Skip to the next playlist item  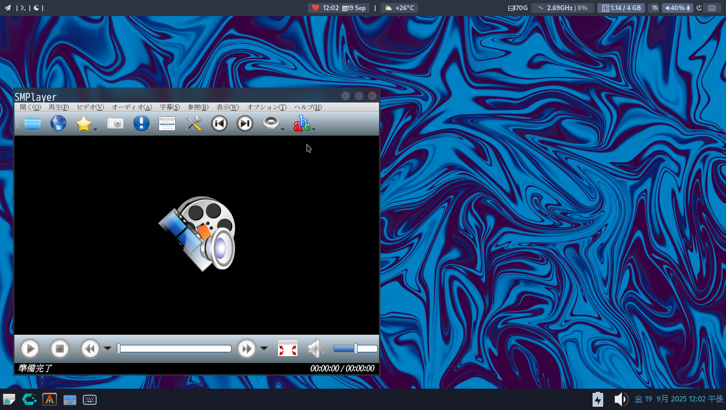pyautogui.click(x=244, y=123)
